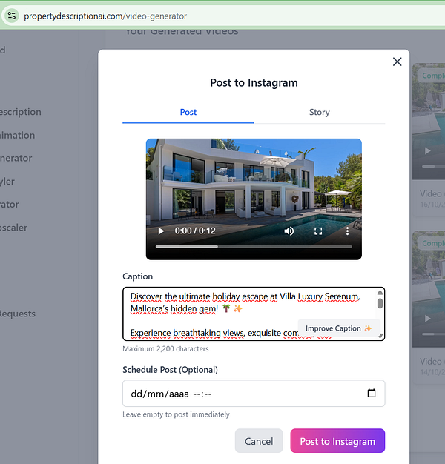445x464 pixels.
Task: Click the Improve Caption button
Action: pos(338,328)
